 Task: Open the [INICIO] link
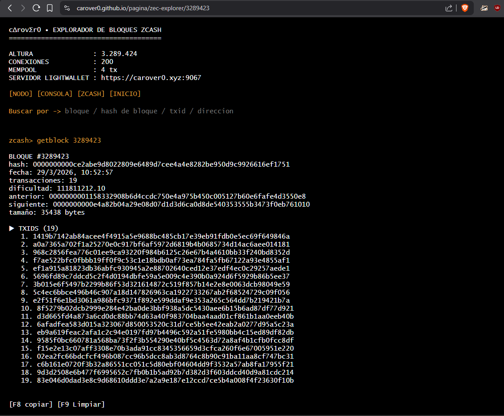coord(125,94)
